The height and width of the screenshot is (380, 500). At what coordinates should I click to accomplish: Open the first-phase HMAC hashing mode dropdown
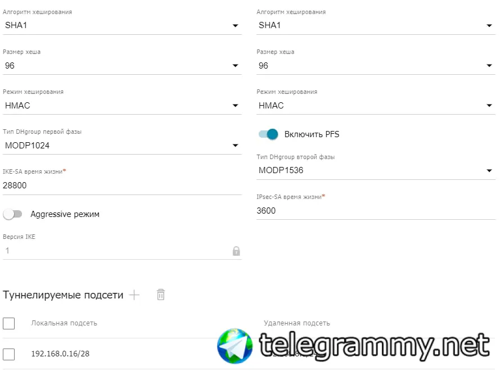coord(122,106)
